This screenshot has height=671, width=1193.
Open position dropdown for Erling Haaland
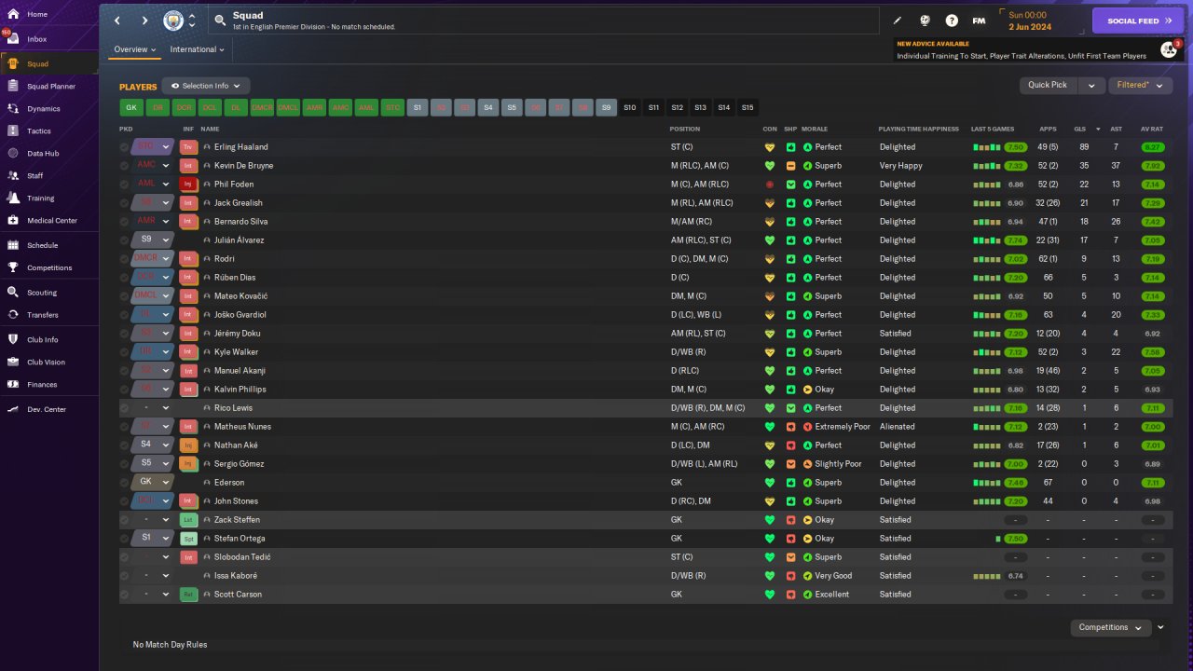[x=166, y=147]
